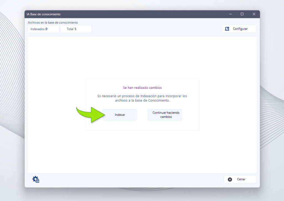Viewport: 284px width, 201px height.
Task: Maximize the IA Base de conocimiento window
Action: click(242, 14)
